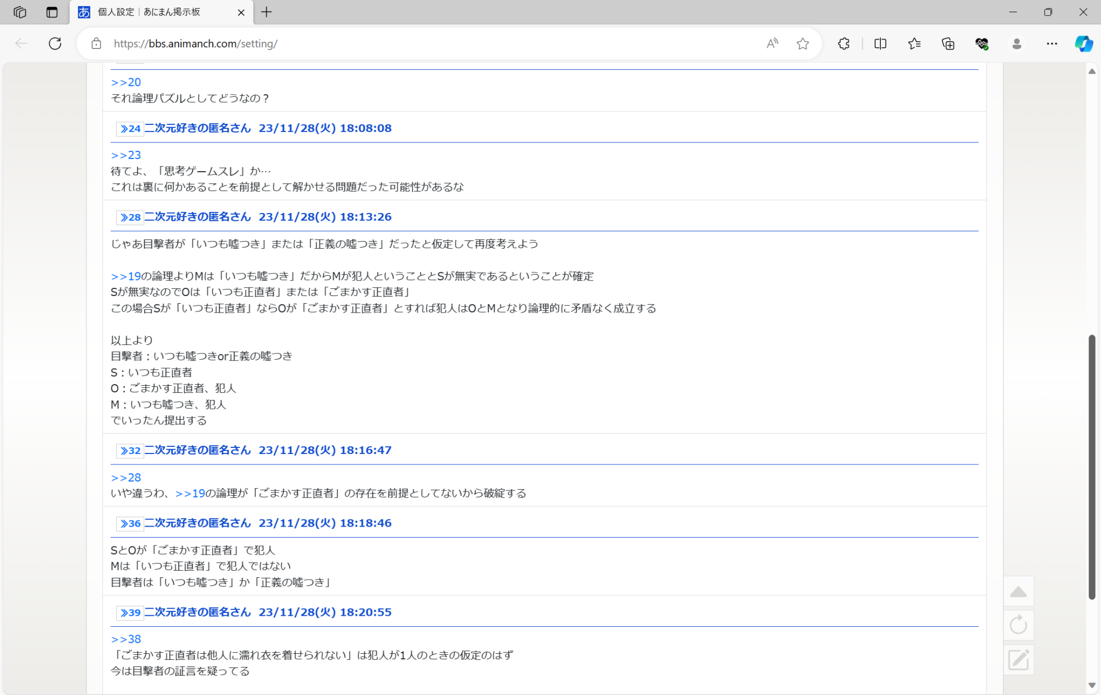
Task: Open the tab actions menu
Action: point(52,12)
